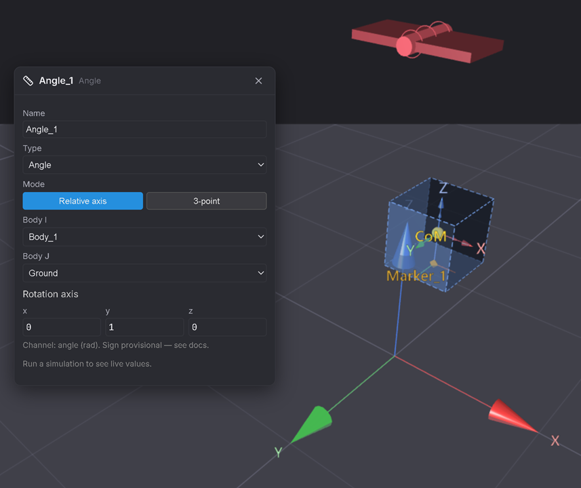Viewport: 581px width, 488px height.
Task: Click the global X axis label
Action: click(555, 440)
